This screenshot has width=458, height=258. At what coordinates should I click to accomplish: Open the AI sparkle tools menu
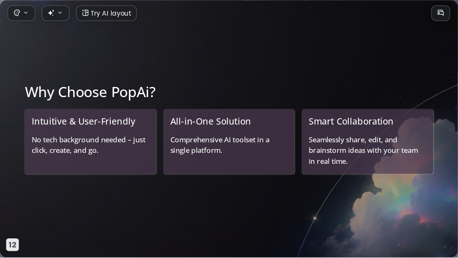[51, 13]
